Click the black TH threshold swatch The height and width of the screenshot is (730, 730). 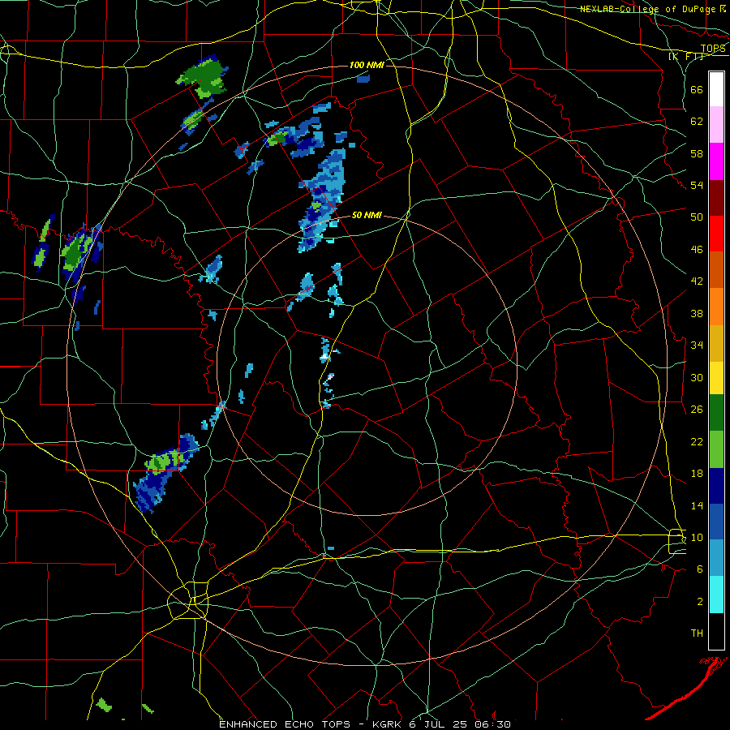[x=716, y=631]
